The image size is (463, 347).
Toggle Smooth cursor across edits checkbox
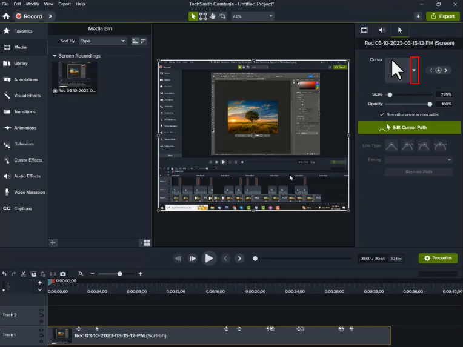pyautogui.click(x=382, y=114)
